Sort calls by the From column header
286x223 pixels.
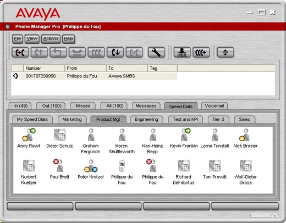(86, 68)
